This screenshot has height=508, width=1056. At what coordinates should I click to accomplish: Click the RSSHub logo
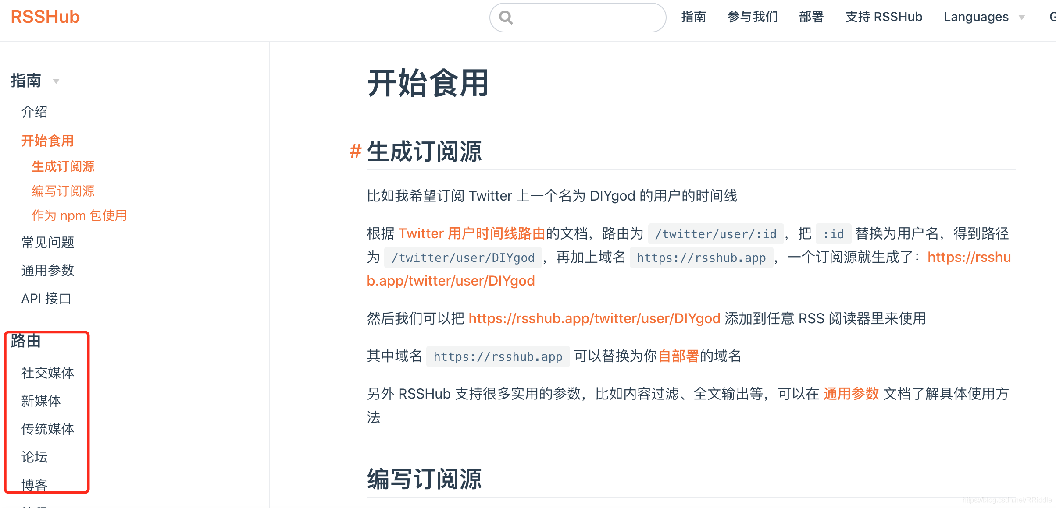pyautogui.click(x=44, y=16)
